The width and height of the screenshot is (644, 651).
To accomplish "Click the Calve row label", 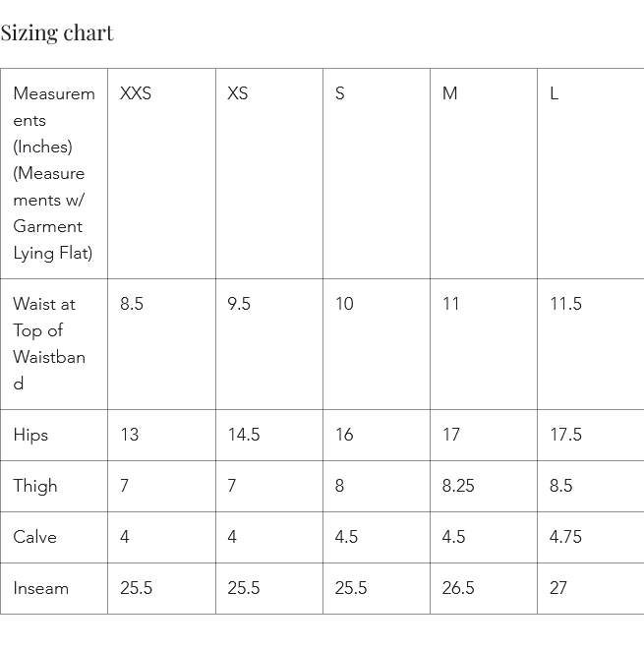I will (x=34, y=537).
